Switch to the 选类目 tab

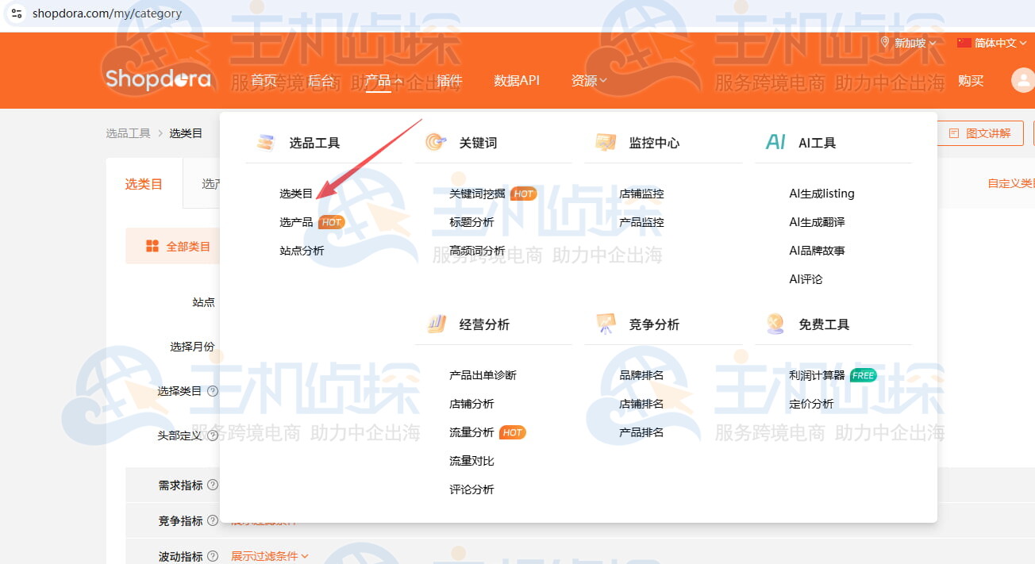coord(144,184)
